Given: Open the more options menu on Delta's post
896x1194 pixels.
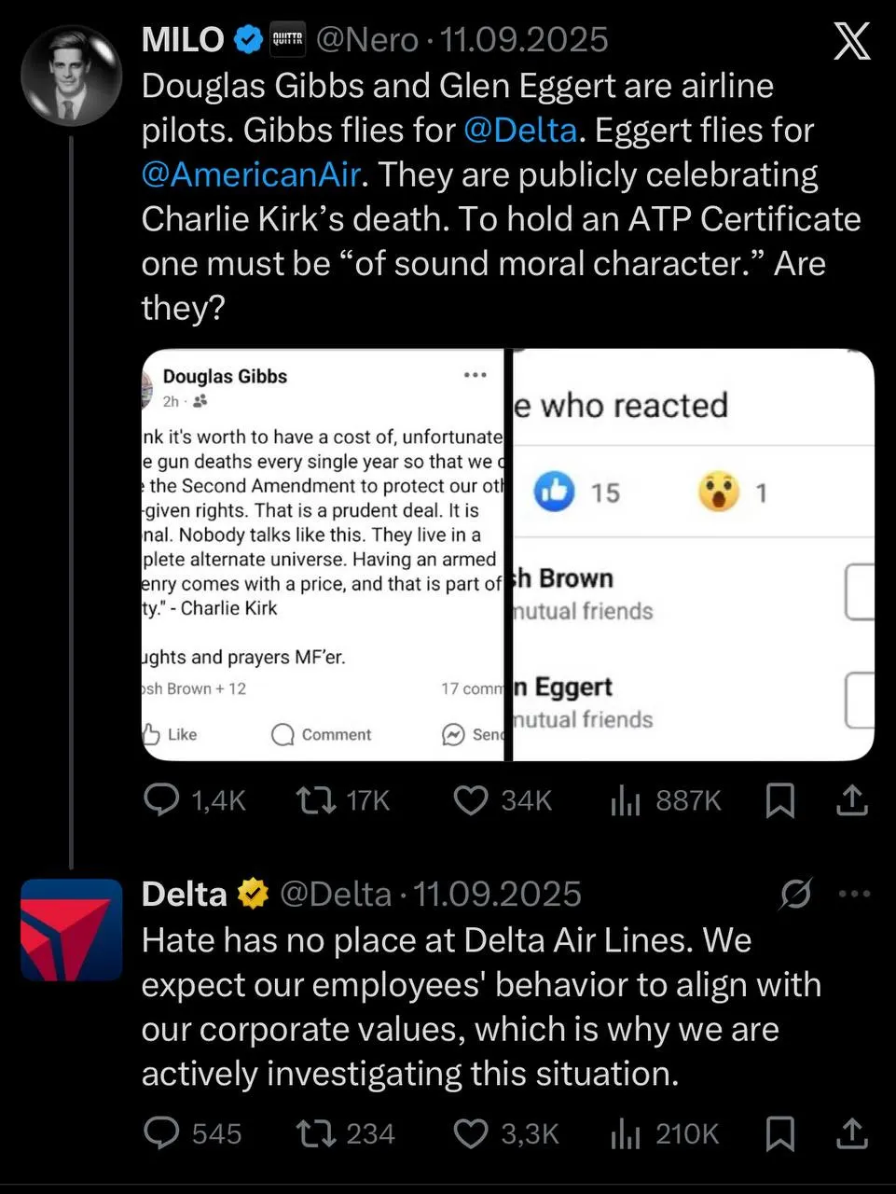Looking at the screenshot, I should point(854,894).
